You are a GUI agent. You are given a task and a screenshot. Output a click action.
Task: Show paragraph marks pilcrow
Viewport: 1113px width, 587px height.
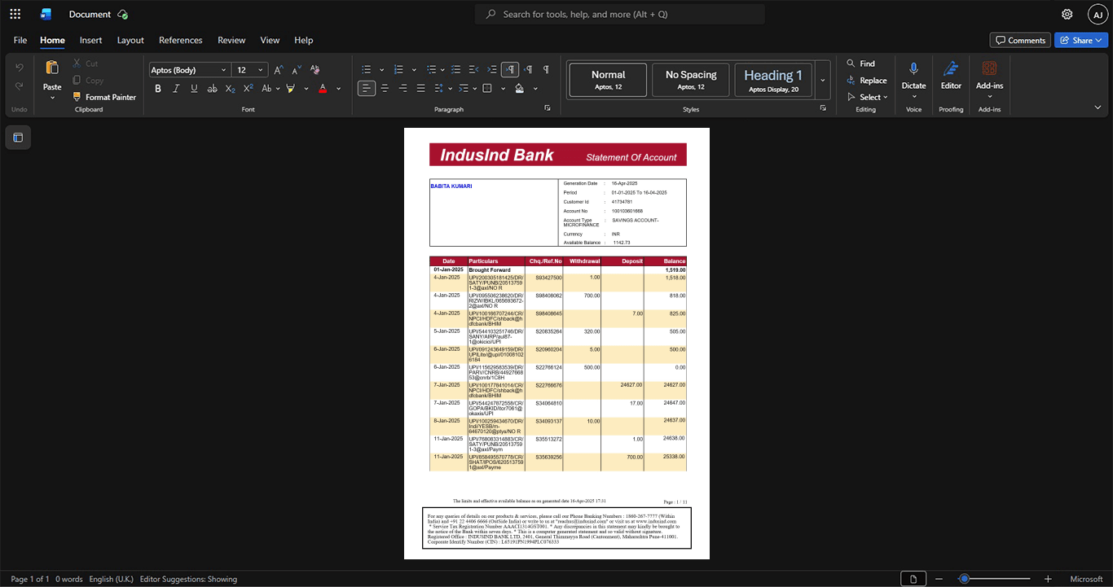[x=546, y=70]
